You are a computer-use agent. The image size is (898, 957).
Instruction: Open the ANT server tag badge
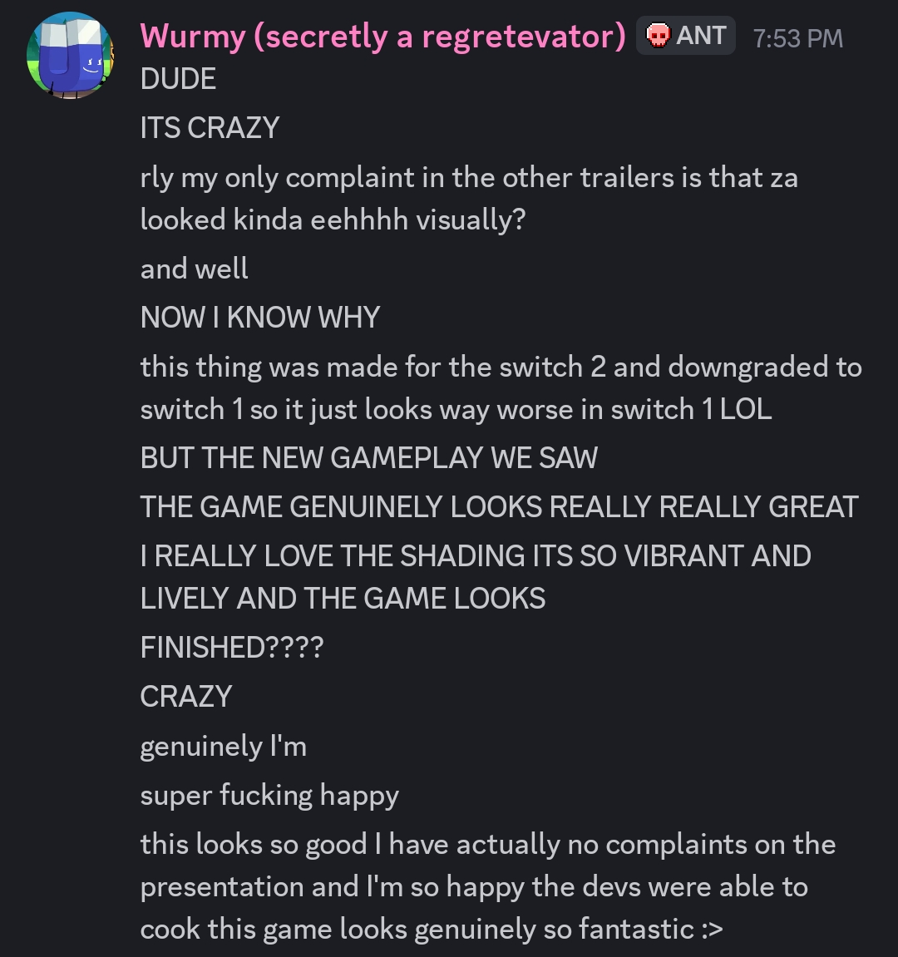[x=686, y=36]
